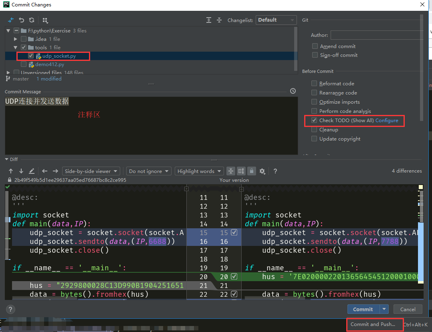
Task: Click the diff help question mark
Action: [x=275, y=171]
